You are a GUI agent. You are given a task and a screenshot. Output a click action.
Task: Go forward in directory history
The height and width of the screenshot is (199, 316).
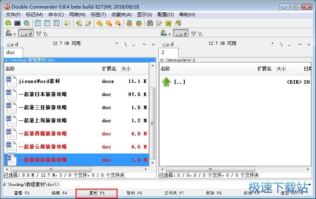tap(88, 23)
